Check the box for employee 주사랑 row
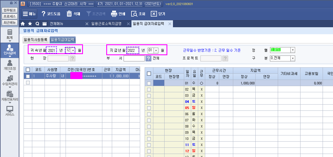The width and height of the screenshot is (333, 157). click(28, 76)
